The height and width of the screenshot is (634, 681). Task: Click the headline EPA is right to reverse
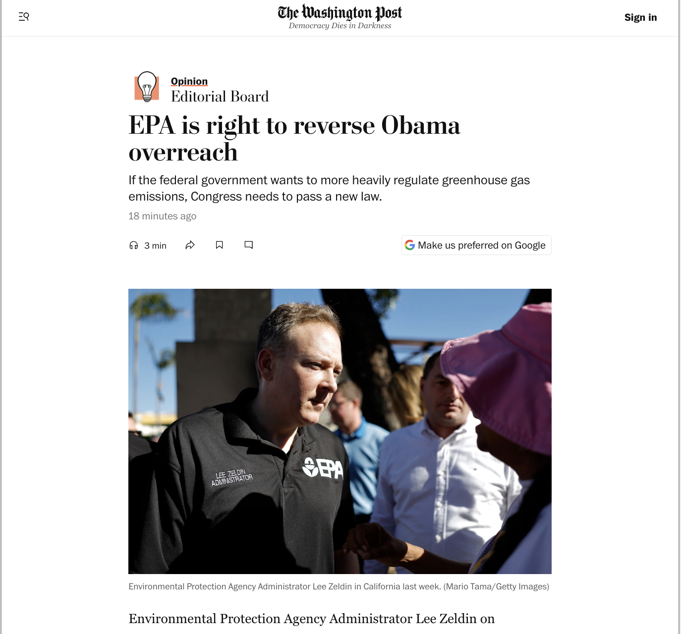click(x=294, y=138)
